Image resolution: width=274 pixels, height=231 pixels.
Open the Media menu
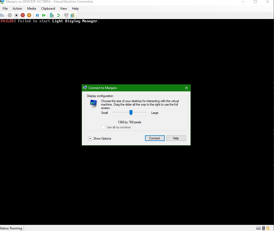[31, 9]
